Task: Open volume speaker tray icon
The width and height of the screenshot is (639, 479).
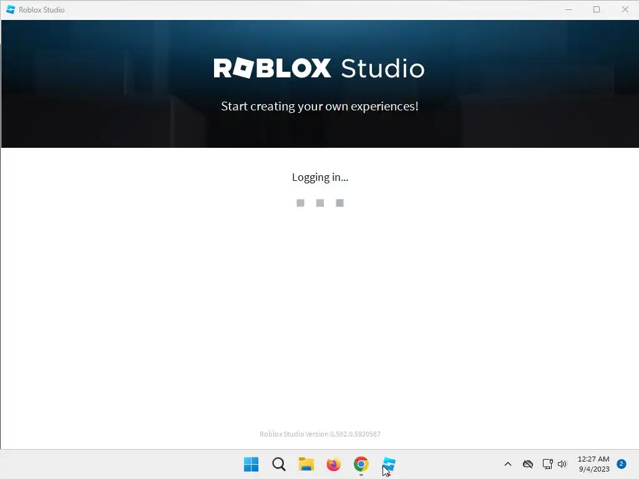Action: coord(562,464)
